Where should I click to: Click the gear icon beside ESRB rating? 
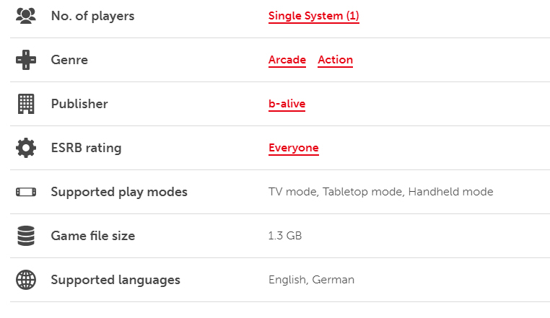pyautogui.click(x=26, y=148)
